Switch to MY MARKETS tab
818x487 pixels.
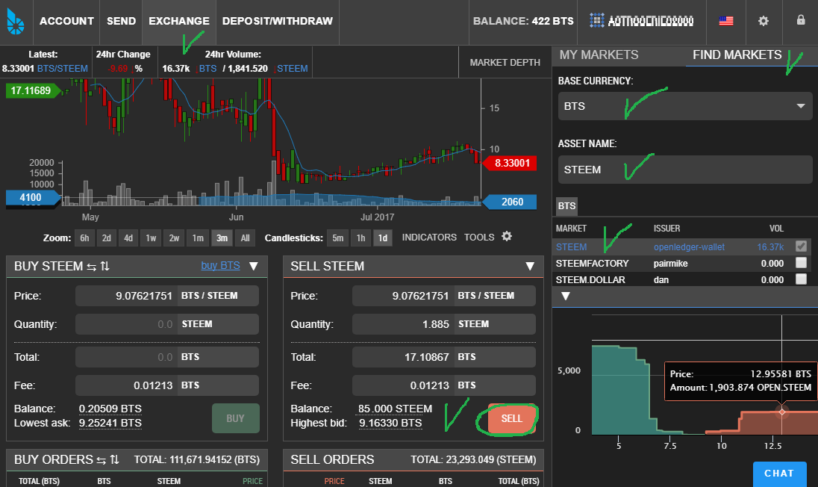pos(599,55)
